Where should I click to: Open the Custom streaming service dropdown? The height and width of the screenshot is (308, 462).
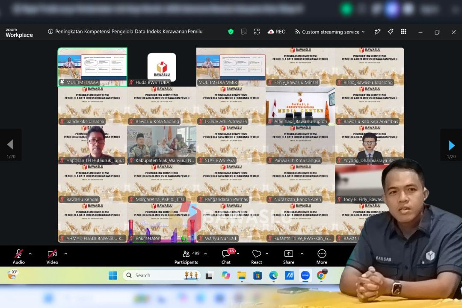point(330,32)
